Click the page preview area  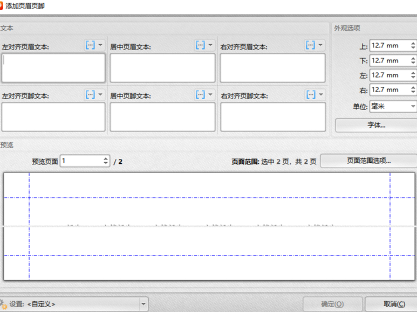pos(209,226)
